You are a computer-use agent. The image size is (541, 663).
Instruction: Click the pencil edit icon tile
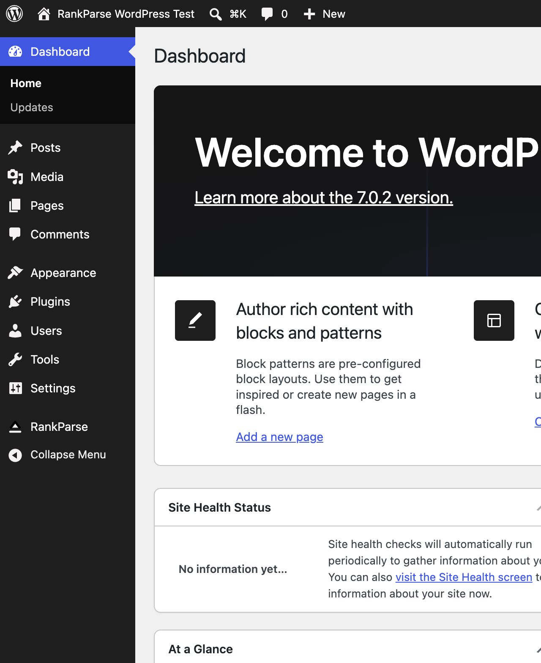coord(195,321)
